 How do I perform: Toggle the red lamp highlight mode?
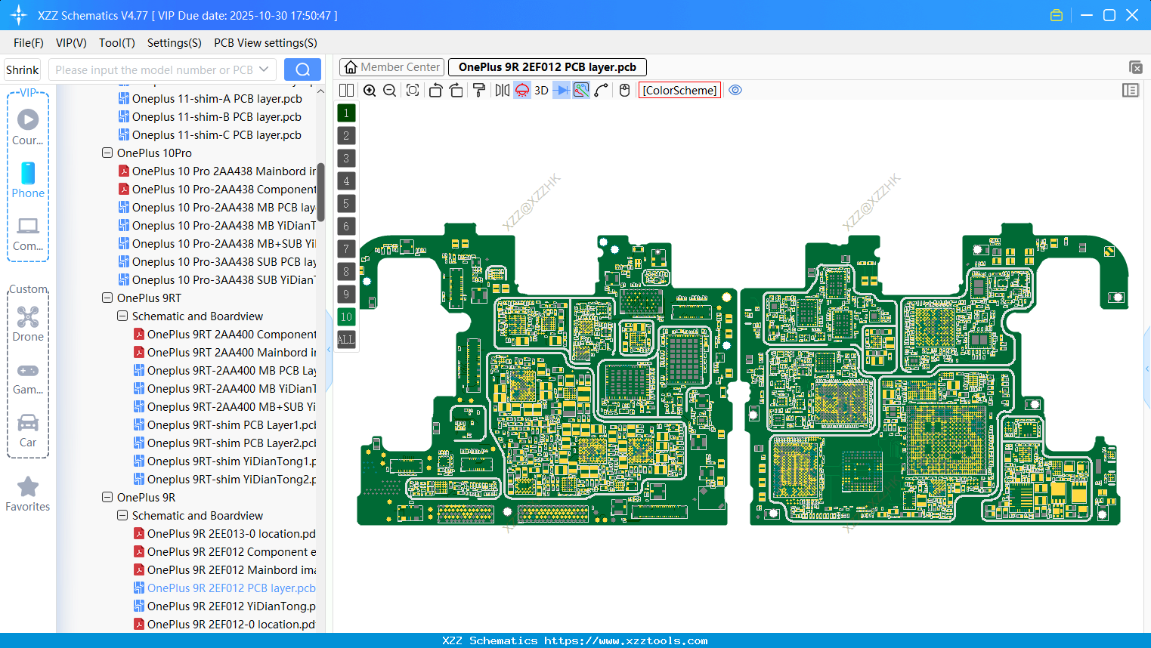pyautogui.click(x=522, y=90)
